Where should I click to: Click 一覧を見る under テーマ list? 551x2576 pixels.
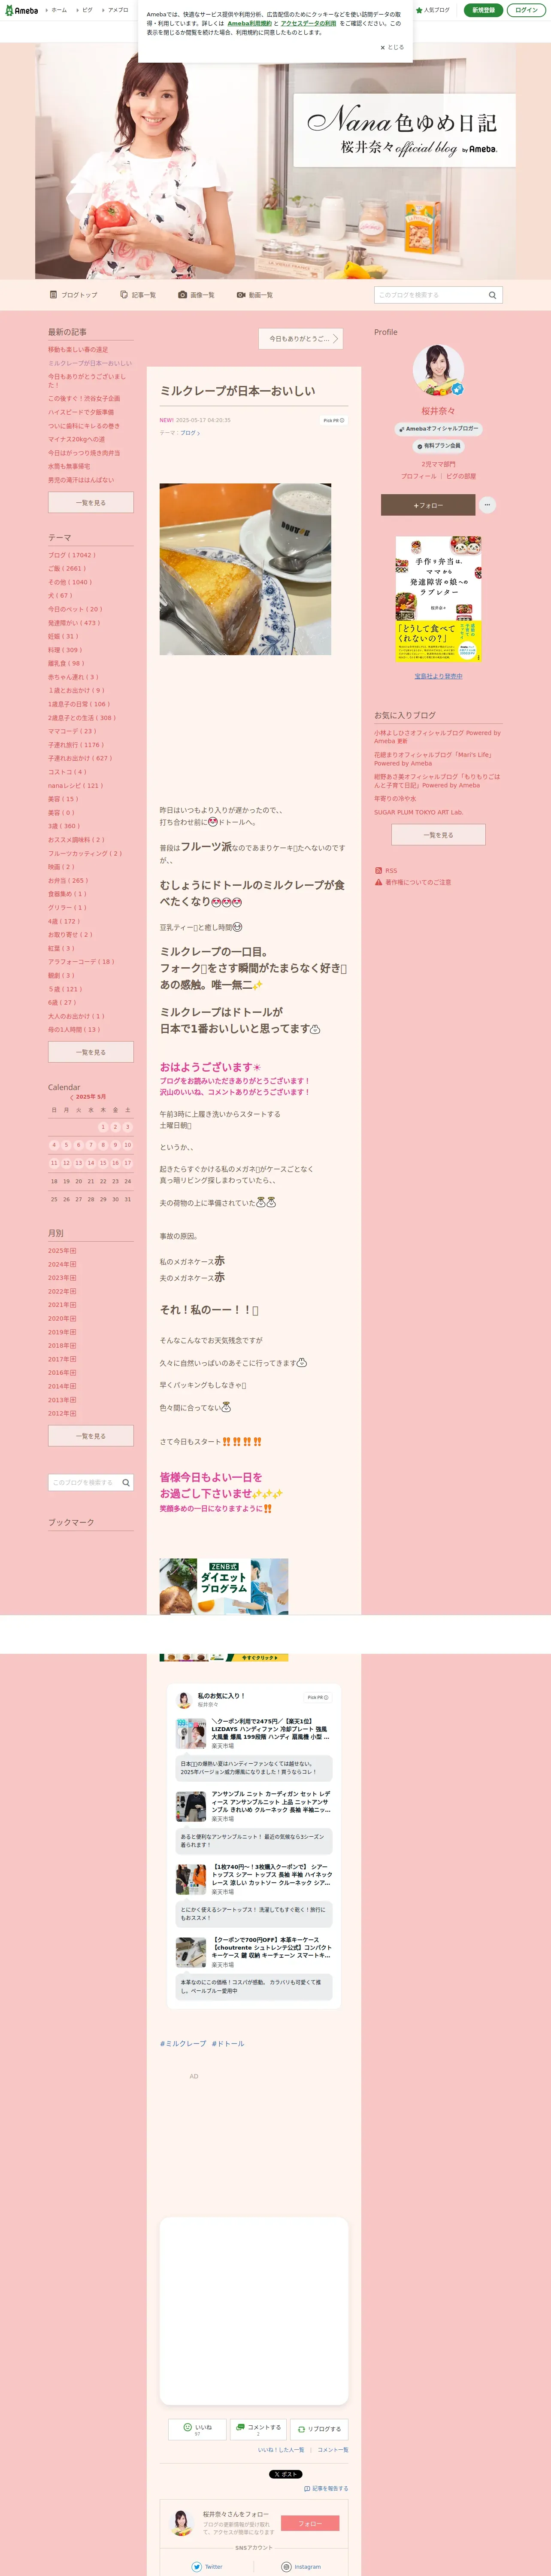(x=91, y=1052)
